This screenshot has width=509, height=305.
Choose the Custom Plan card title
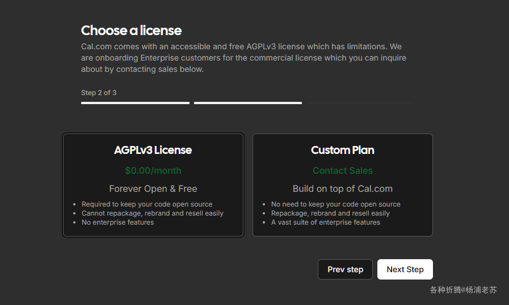click(x=343, y=150)
